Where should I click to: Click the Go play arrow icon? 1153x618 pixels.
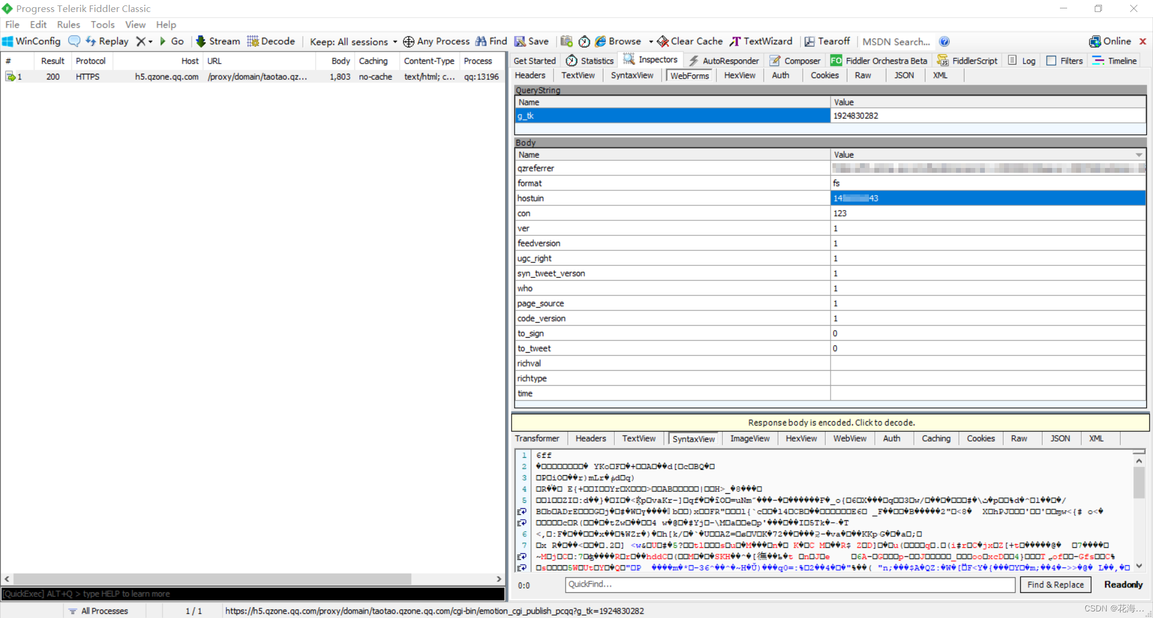click(163, 41)
